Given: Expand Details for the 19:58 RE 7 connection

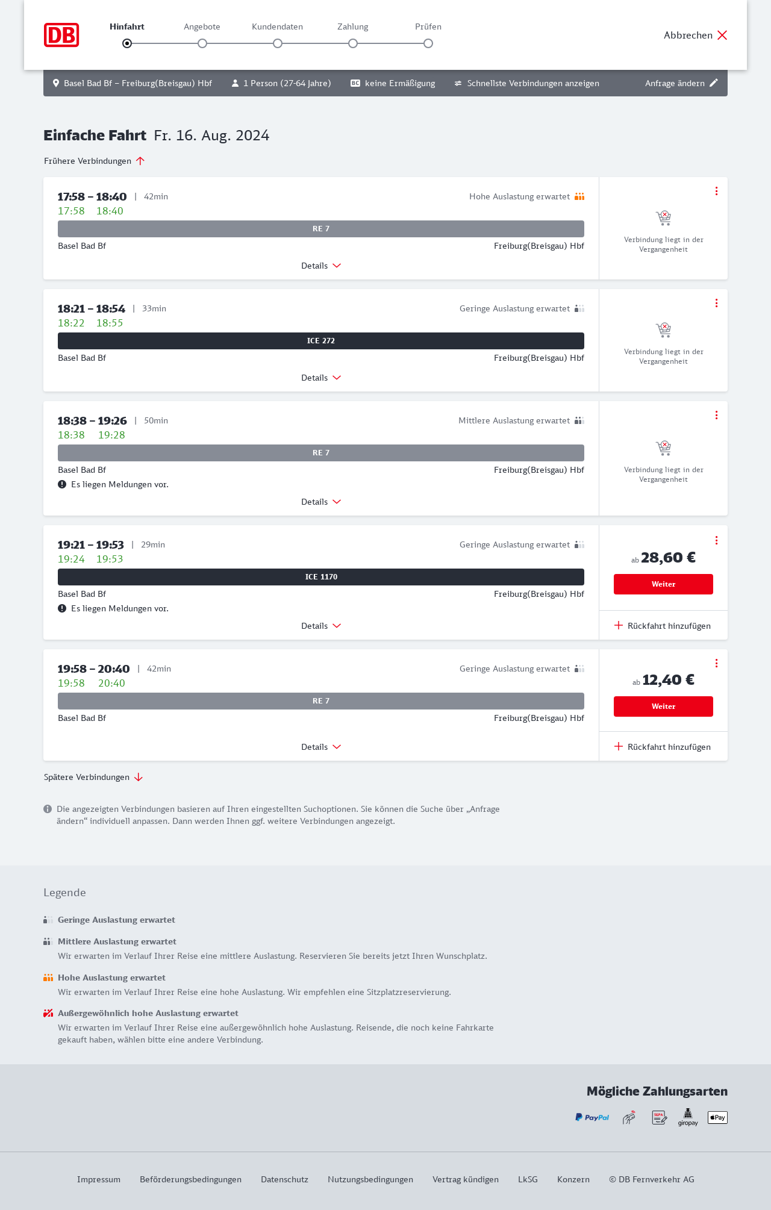Looking at the screenshot, I should point(321,747).
